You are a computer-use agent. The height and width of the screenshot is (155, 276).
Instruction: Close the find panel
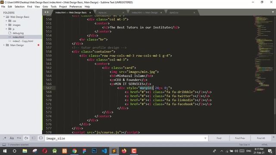pyautogui.click(x=273, y=137)
